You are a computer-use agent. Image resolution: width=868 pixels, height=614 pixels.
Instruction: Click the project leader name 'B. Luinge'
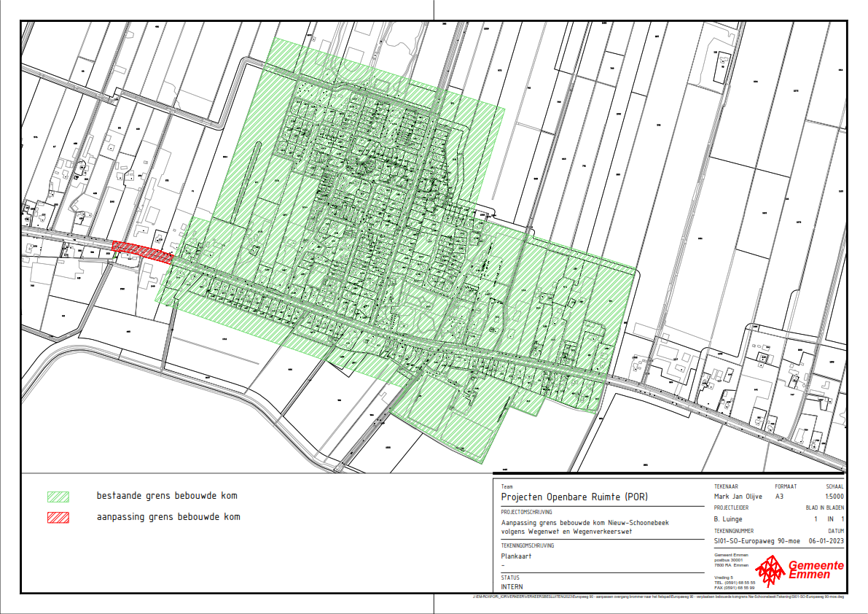pos(729,518)
